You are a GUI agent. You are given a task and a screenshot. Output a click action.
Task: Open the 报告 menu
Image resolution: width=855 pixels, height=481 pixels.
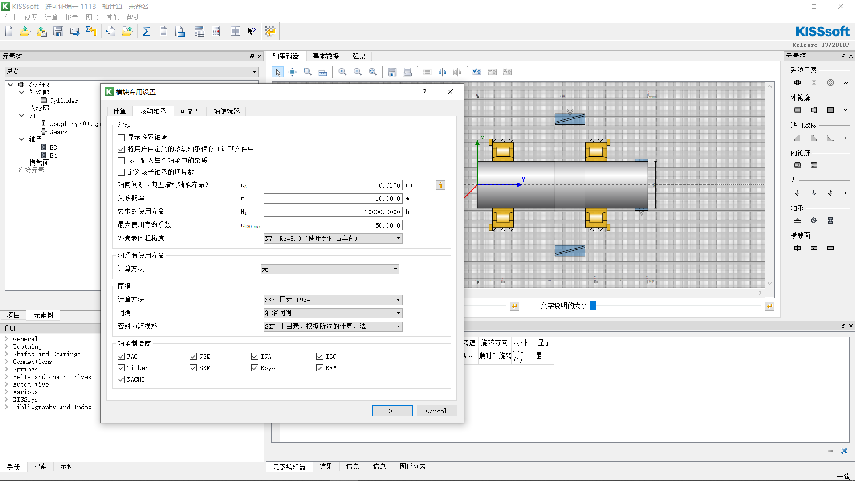(72, 17)
